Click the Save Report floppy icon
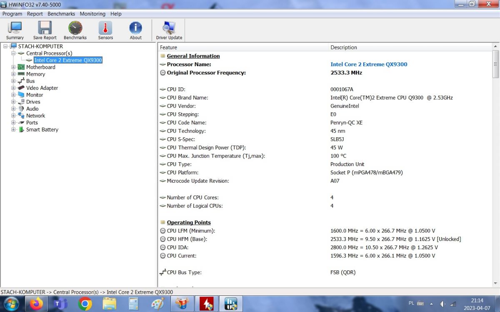This screenshot has width=500, height=312. 45,30
